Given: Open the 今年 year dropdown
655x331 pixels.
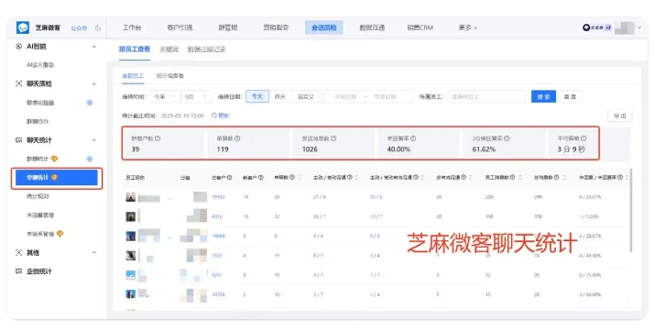Looking at the screenshot, I should pos(165,96).
